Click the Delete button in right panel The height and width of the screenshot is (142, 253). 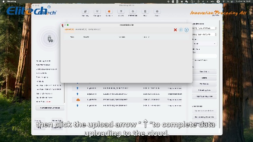(204, 78)
